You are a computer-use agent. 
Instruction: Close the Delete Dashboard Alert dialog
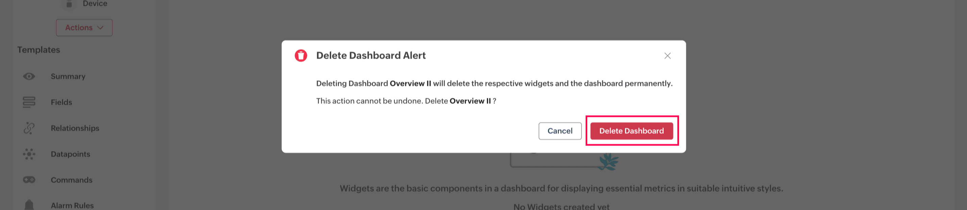(x=667, y=56)
